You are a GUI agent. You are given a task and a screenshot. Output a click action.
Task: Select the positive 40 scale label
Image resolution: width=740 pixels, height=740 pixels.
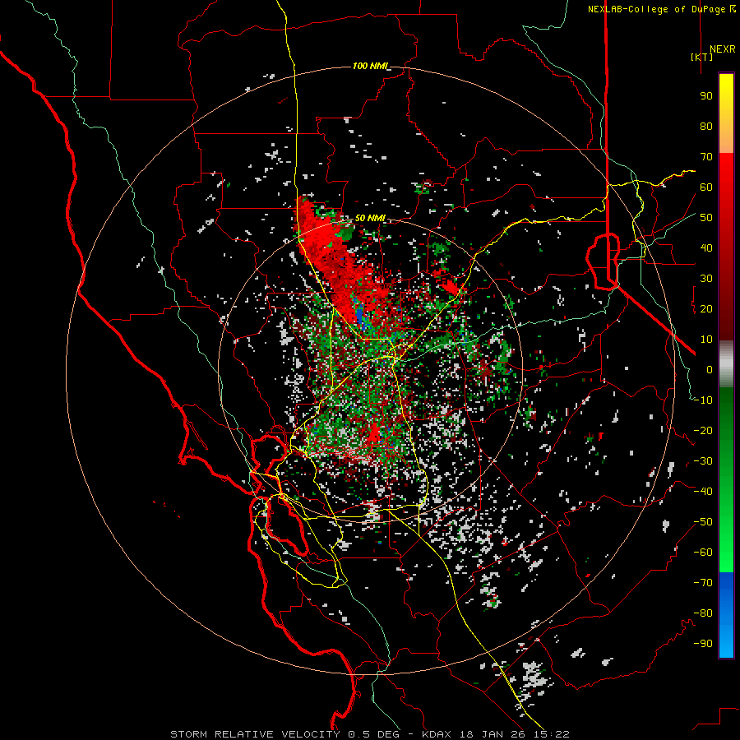(706, 247)
